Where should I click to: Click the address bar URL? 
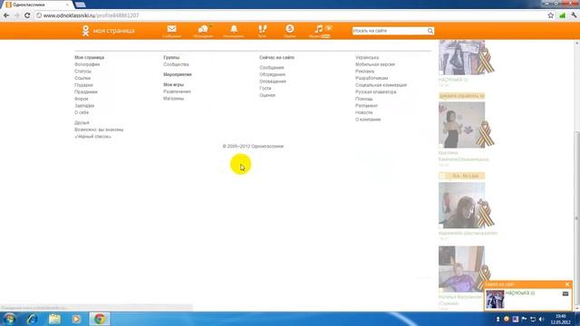[x=91, y=15]
